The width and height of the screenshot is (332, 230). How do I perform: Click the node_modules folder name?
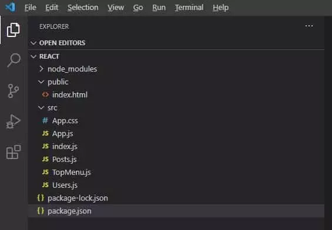(x=72, y=69)
